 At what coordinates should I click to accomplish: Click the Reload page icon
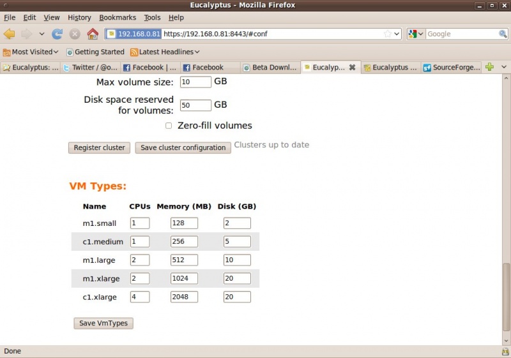coord(57,34)
